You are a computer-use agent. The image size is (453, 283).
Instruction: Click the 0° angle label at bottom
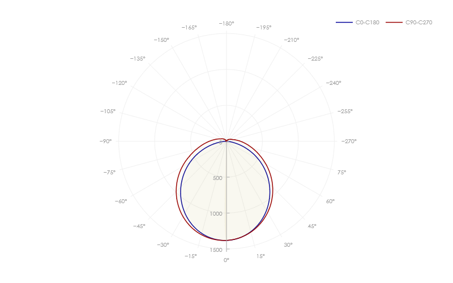(x=226, y=260)
